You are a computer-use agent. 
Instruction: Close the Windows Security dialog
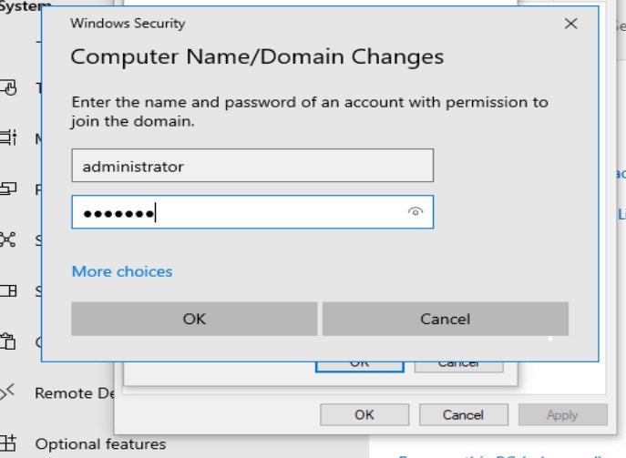[571, 24]
